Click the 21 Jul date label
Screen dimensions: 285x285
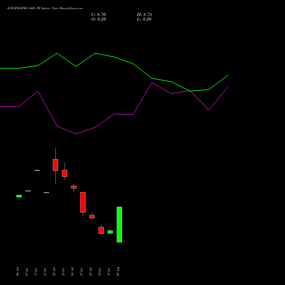click(45, 272)
